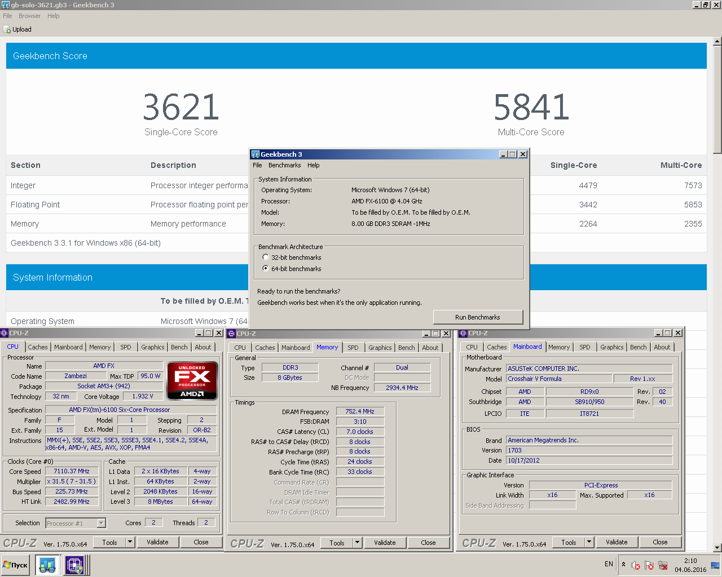This screenshot has width=722, height=577.
Task: Switch to CPU tab in middle CPU-Z
Action: coord(240,348)
